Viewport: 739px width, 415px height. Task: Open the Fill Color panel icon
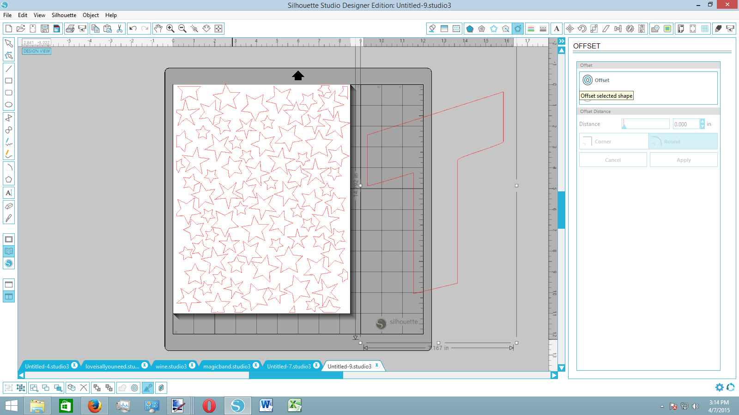[x=432, y=29]
